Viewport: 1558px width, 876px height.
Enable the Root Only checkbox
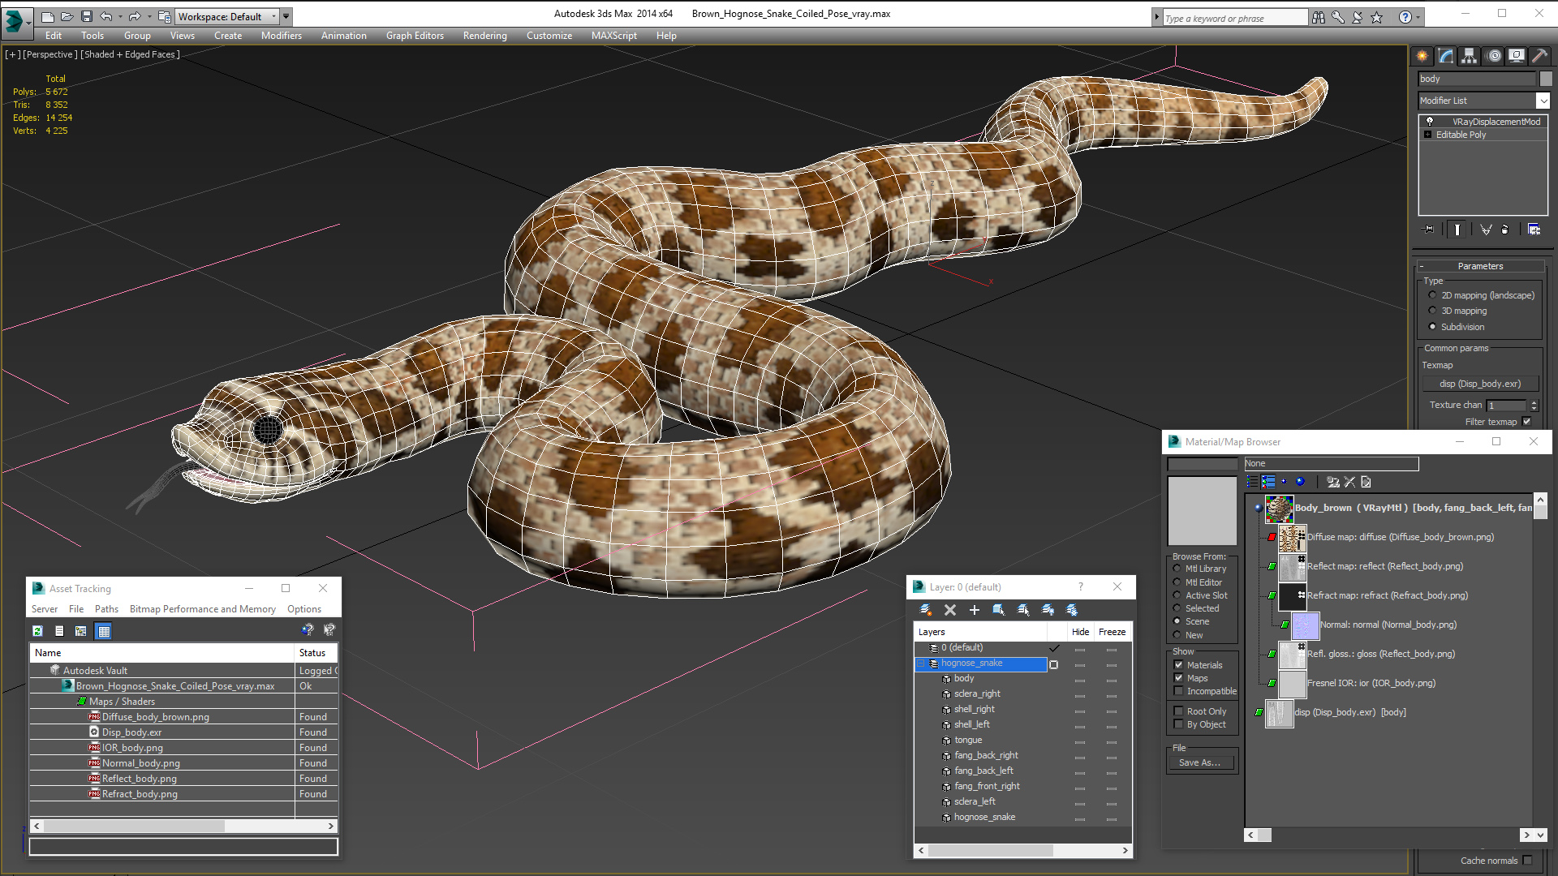[1178, 711]
